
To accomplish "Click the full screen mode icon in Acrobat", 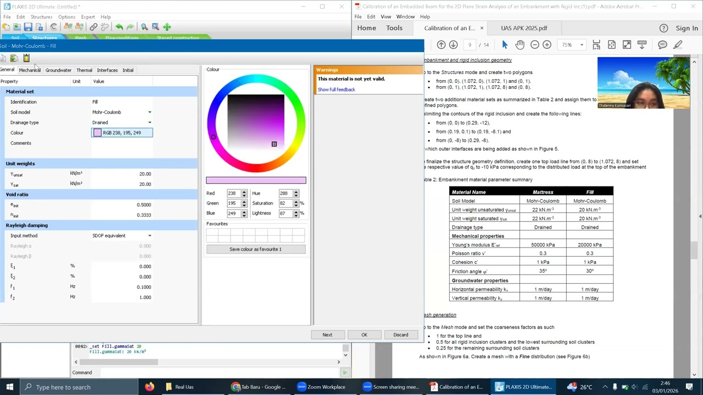I will point(627,44).
